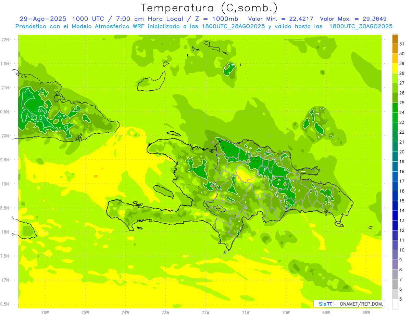Click the '7.5N' latitude axis label
This screenshot has width=411, height=317.
[5, 256]
